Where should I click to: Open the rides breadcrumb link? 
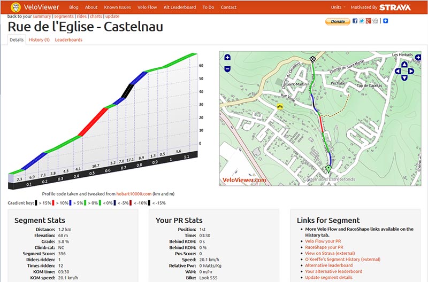[x=82, y=17]
